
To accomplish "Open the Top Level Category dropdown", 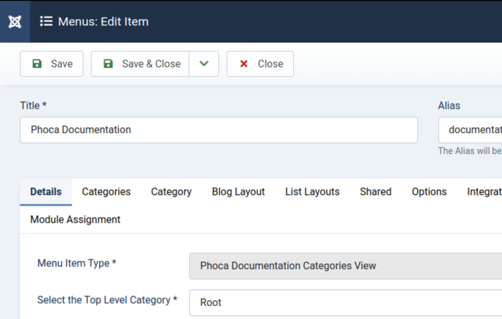I will [x=345, y=303].
